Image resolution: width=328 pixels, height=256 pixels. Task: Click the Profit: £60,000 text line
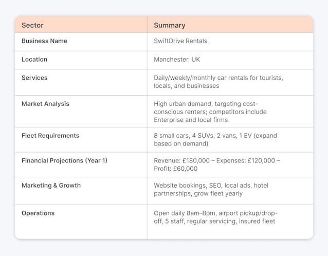point(175,169)
